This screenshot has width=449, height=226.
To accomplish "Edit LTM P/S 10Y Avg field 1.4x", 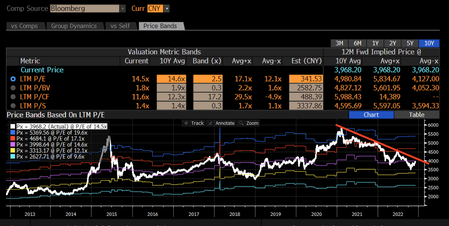I will click(x=171, y=106).
